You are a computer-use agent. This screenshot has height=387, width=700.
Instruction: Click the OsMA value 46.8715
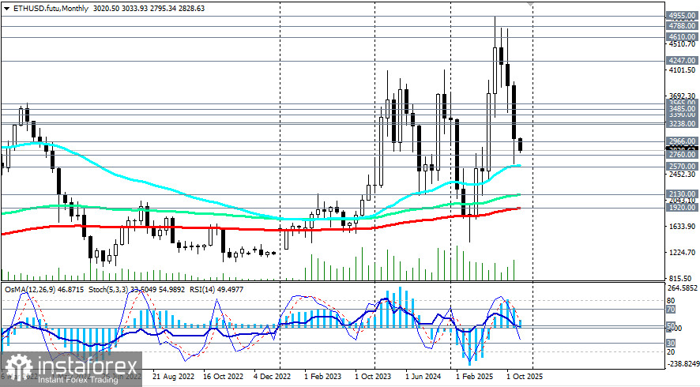[70, 290]
